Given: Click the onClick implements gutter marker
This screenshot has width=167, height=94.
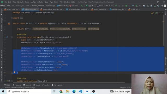Looking at the screenshot, I should click(7, 81).
